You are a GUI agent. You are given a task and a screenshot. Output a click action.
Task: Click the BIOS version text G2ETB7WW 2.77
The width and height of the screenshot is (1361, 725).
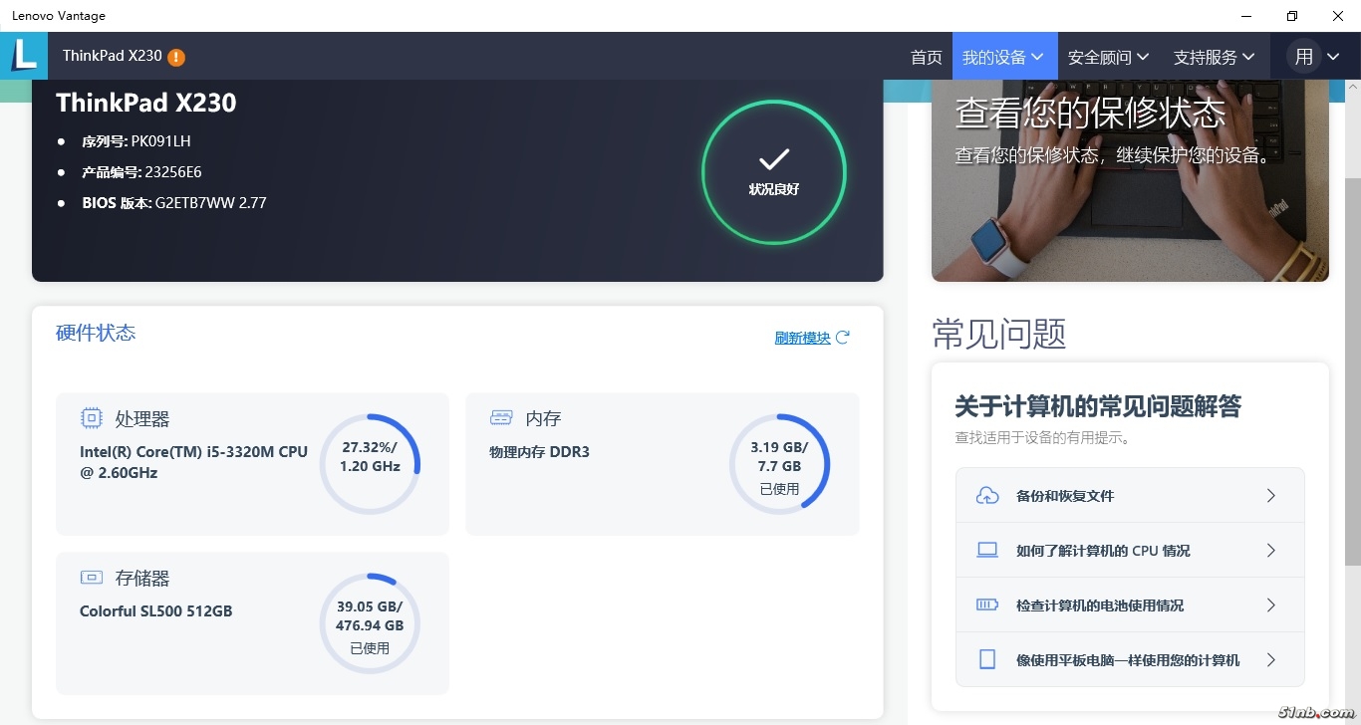click(210, 203)
